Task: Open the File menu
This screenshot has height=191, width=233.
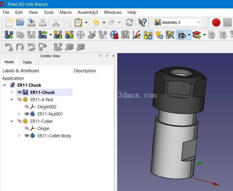Action: point(6,12)
